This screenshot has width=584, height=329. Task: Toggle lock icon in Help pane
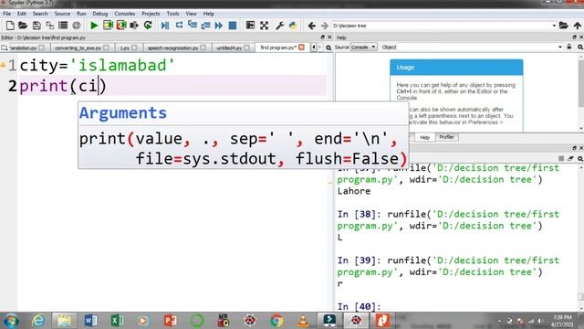[x=569, y=47]
